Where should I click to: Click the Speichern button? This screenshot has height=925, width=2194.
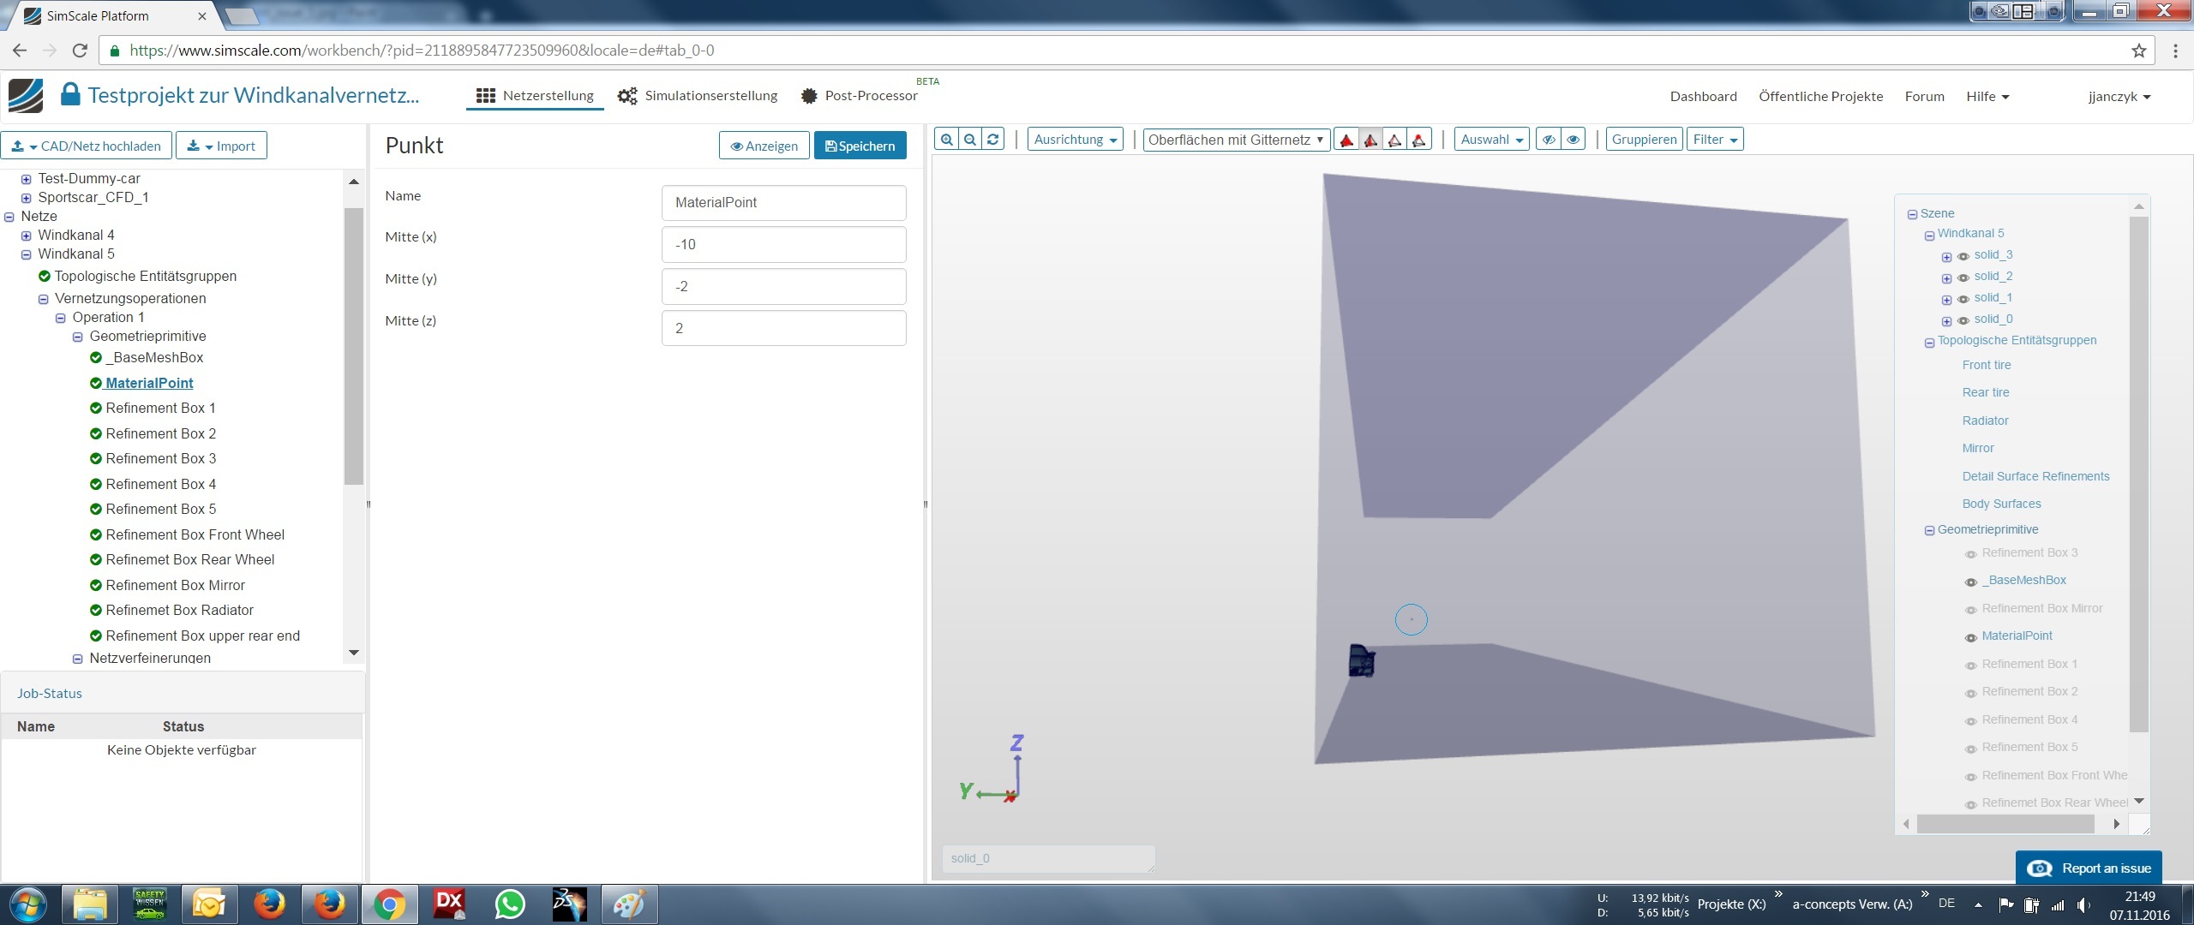(860, 146)
